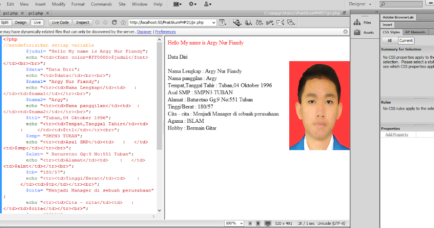Image resolution: width=434 pixels, height=228 pixels.
Task: Click the code view scroll down arrow
Action: pyautogui.click(x=159, y=210)
